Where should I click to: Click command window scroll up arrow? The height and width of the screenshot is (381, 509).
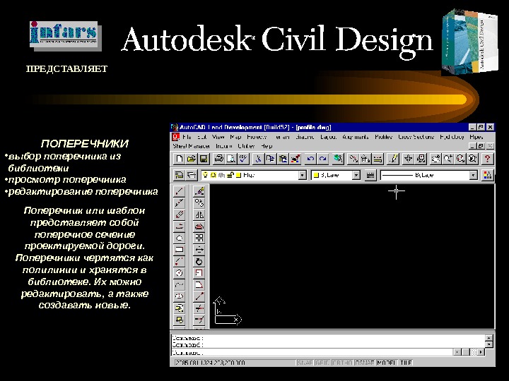tap(489, 338)
